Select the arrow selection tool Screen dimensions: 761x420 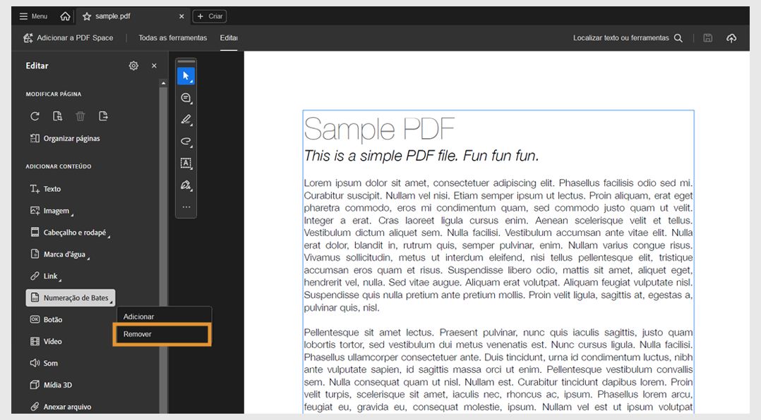[x=186, y=76]
